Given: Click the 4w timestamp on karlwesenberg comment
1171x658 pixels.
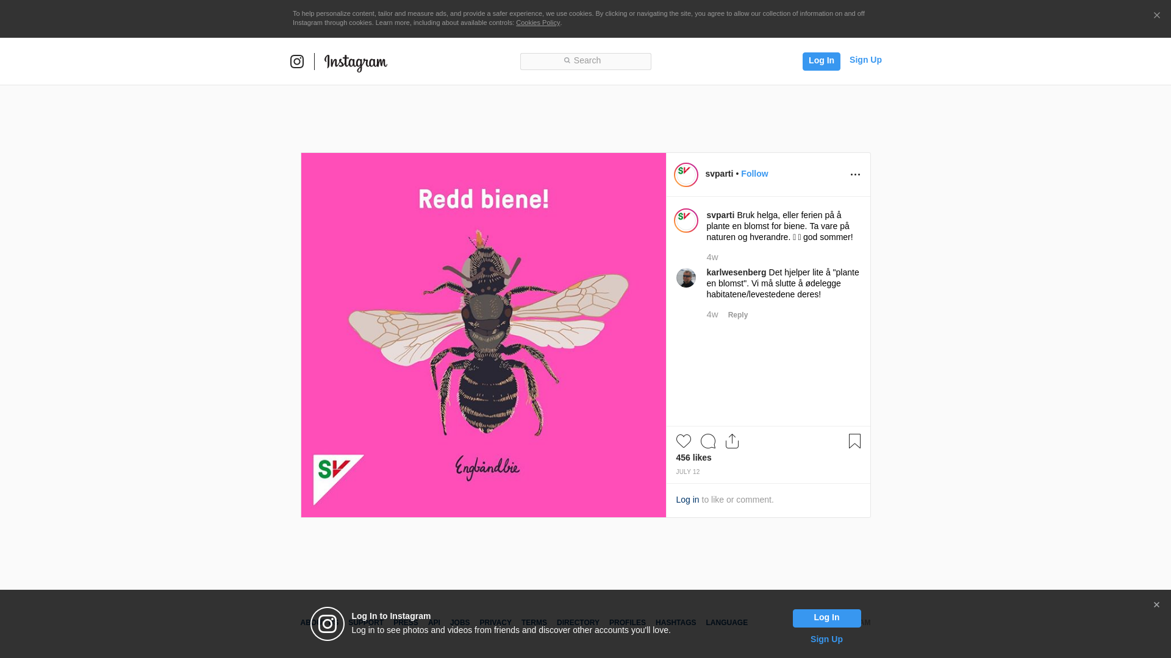Looking at the screenshot, I should (712, 314).
